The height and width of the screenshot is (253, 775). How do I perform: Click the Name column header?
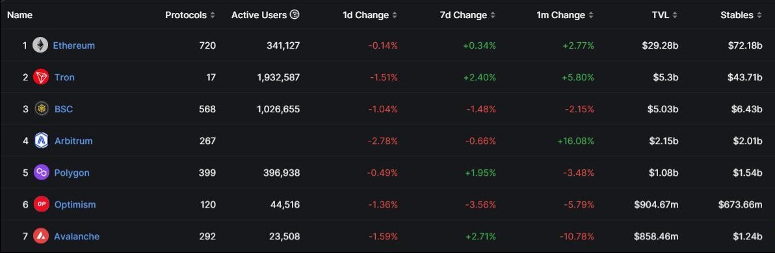[20, 16]
